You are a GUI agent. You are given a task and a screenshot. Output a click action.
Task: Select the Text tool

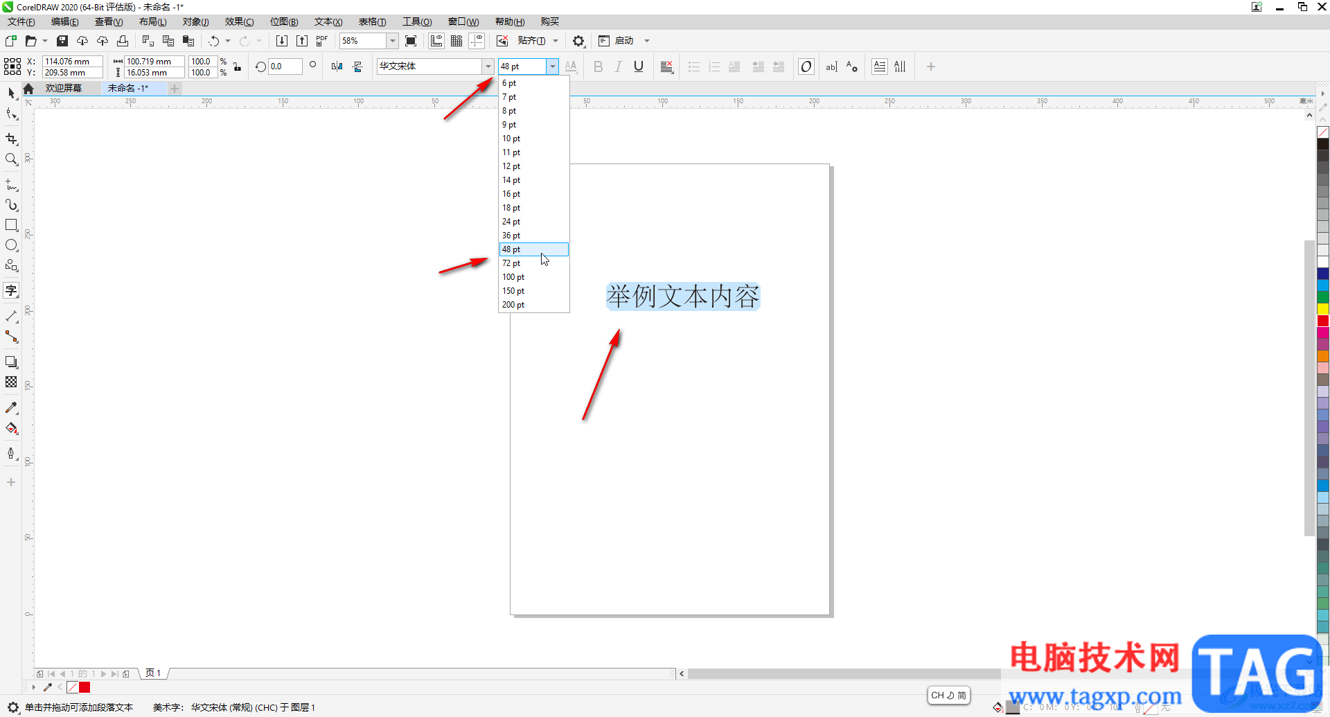coord(11,290)
